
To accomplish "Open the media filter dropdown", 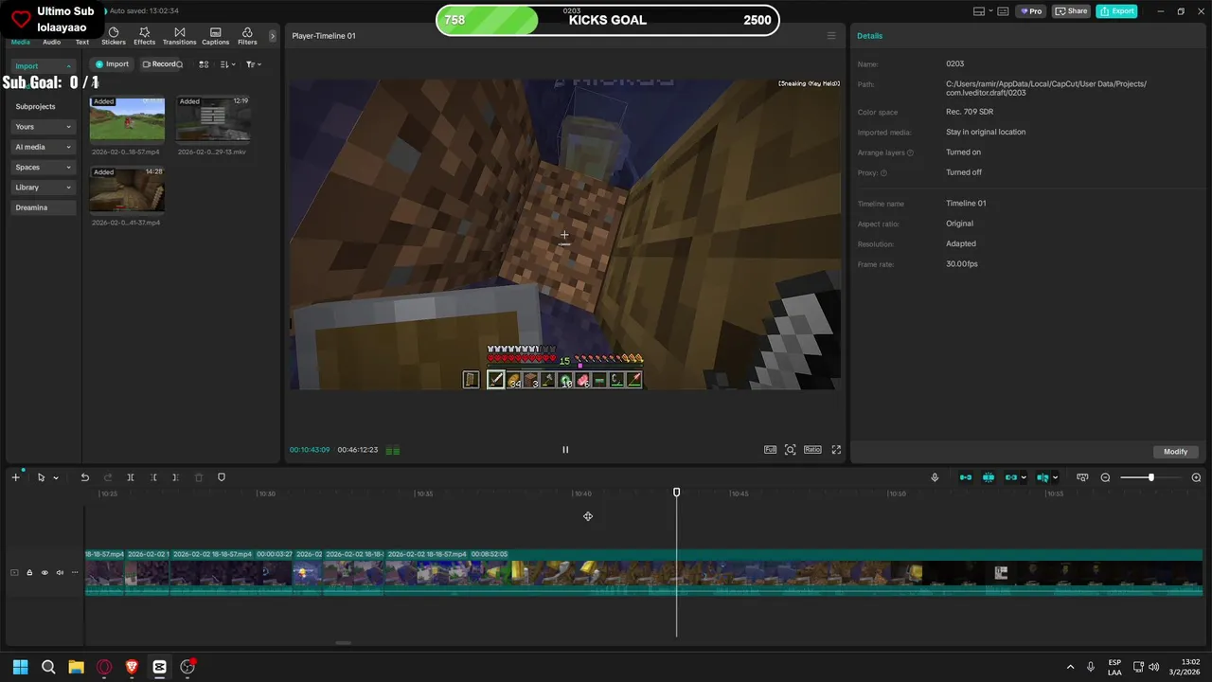I will coord(253,64).
